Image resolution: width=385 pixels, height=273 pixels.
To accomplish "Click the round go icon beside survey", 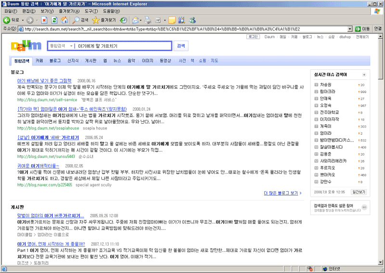I will coord(364,207).
